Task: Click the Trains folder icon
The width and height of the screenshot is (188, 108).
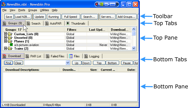Action: 10,48
